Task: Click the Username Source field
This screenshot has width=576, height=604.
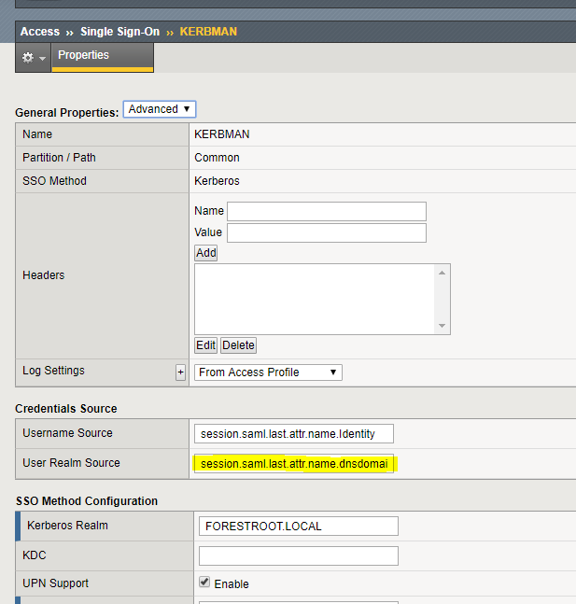Action: [x=294, y=434]
